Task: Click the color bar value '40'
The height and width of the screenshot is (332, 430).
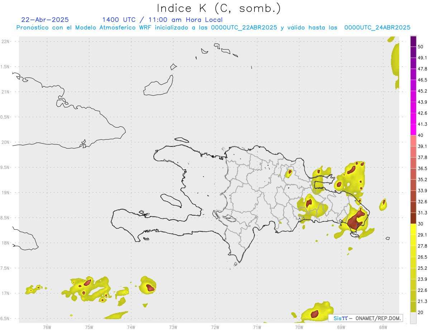Action: (x=421, y=135)
